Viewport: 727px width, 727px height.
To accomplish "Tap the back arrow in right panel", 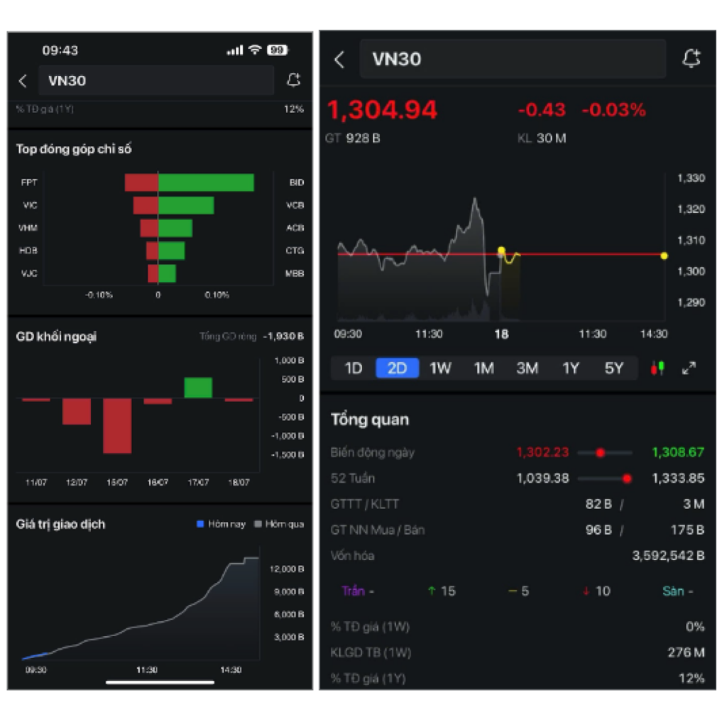I will (339, 60).
